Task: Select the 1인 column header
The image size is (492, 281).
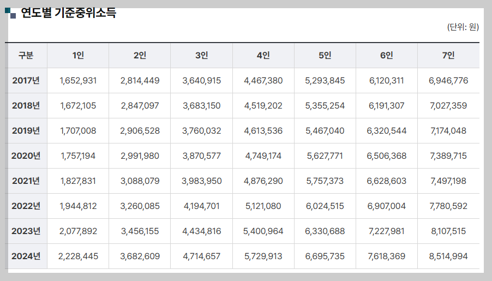Action: click(78, 55)
